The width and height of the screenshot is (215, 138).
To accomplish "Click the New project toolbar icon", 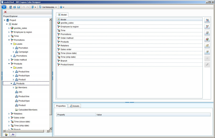I will (x=10, y=7).
